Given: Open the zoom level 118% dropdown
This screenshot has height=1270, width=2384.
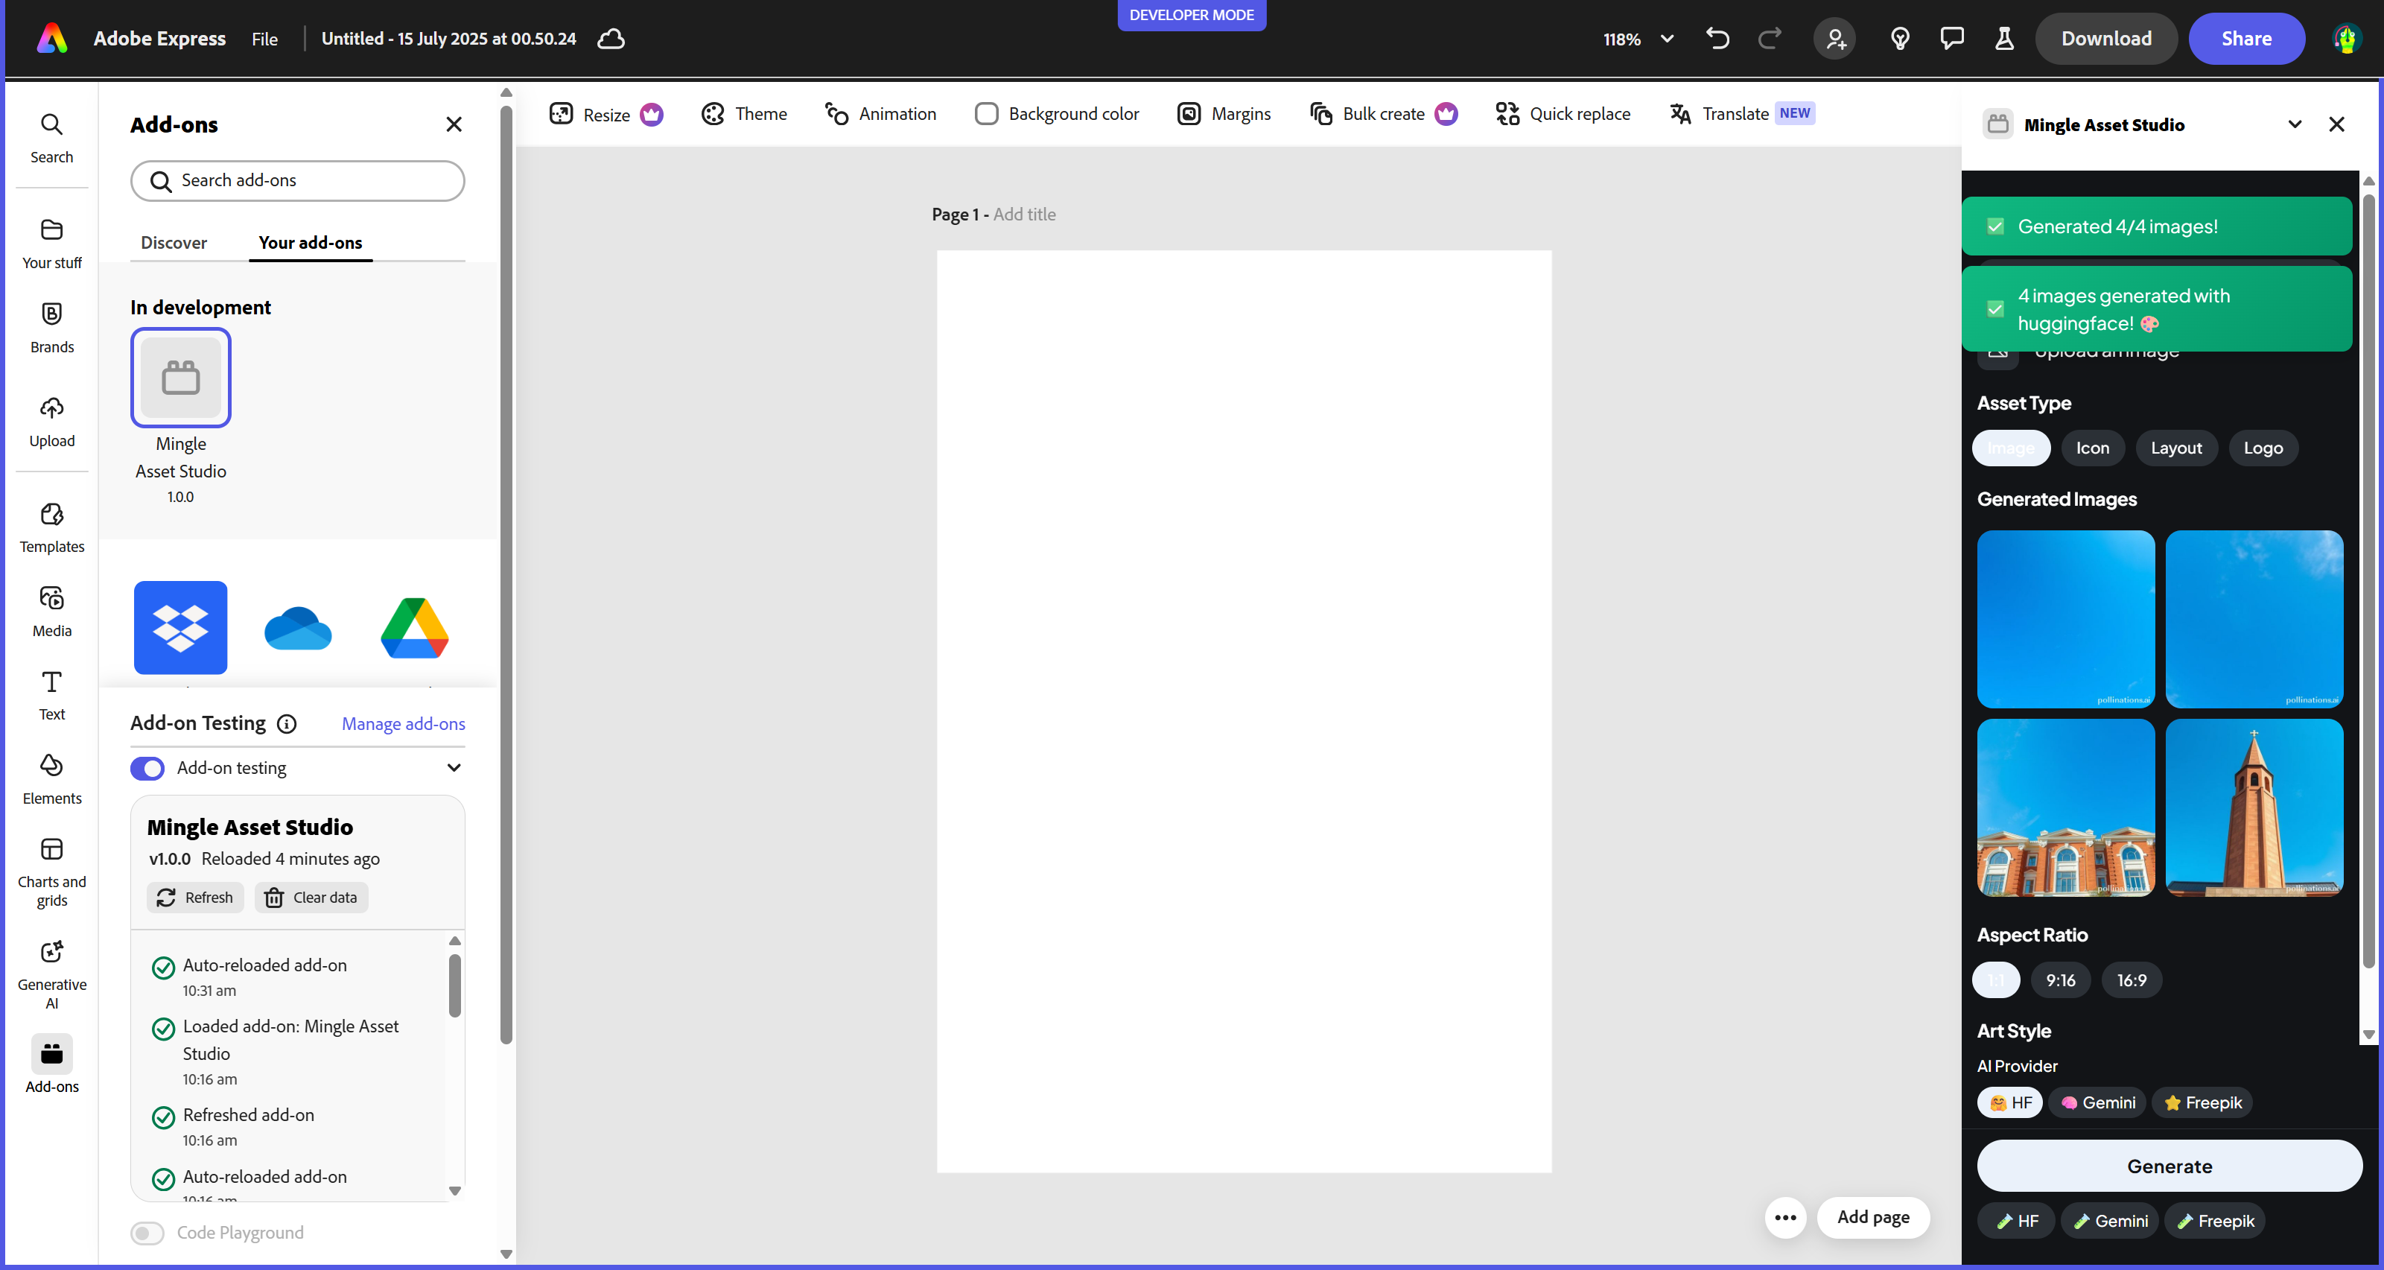Looking at the screenshot, I should tap(1638, 39).
